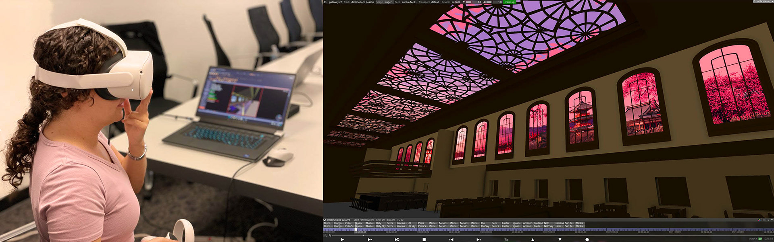The width and height of the screenshot is (774, 242).
Task: Click the Alaska section tag
Action: pos(580,223)
